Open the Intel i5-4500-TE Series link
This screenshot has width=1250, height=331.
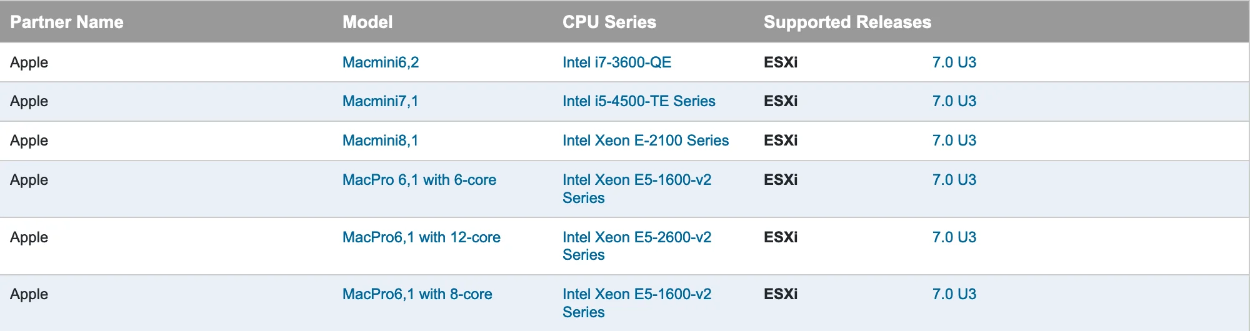(x=638, y=101)
